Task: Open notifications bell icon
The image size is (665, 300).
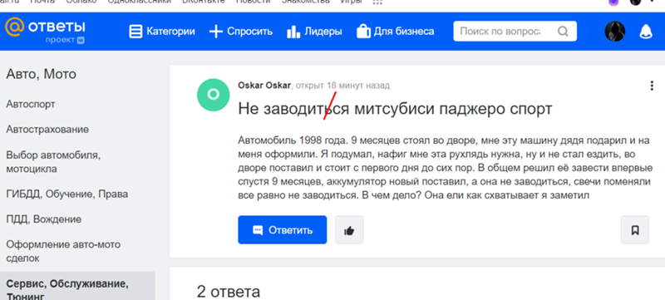Action: pyautogui.click(x=646, y=32)
